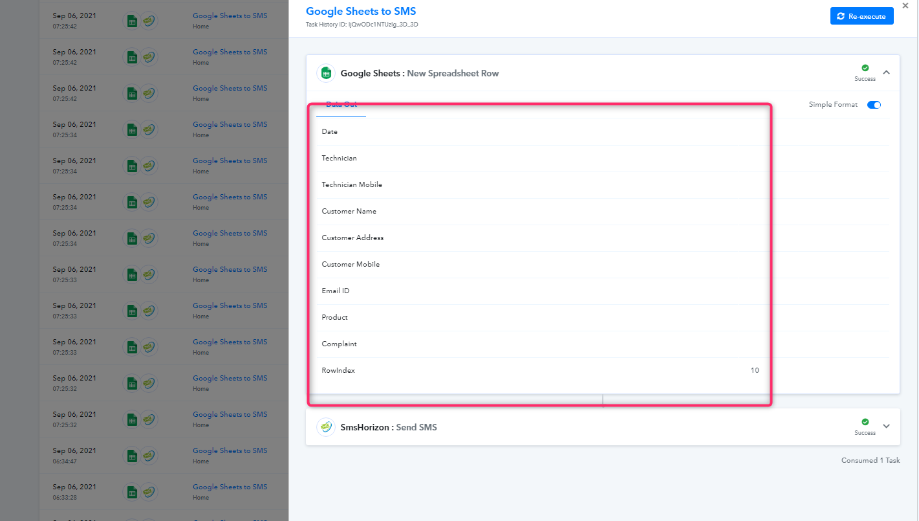Click the RowIndex value 10
Viewport: 919px width, 521px height.
755,371
